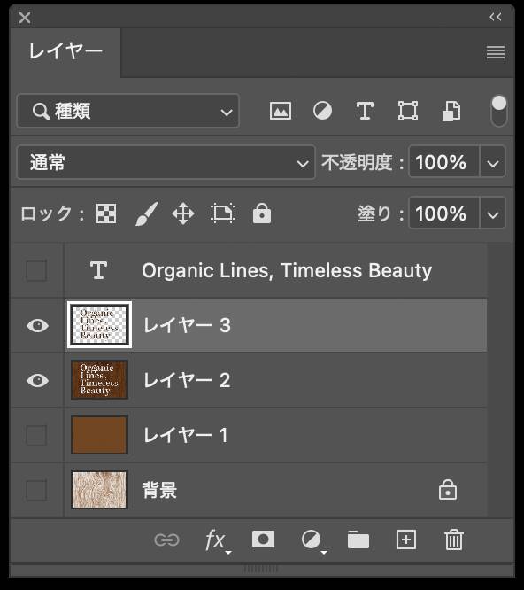524x590 pixels.
Task: Click the type layer T icon
Action: [x=98, y=270]
